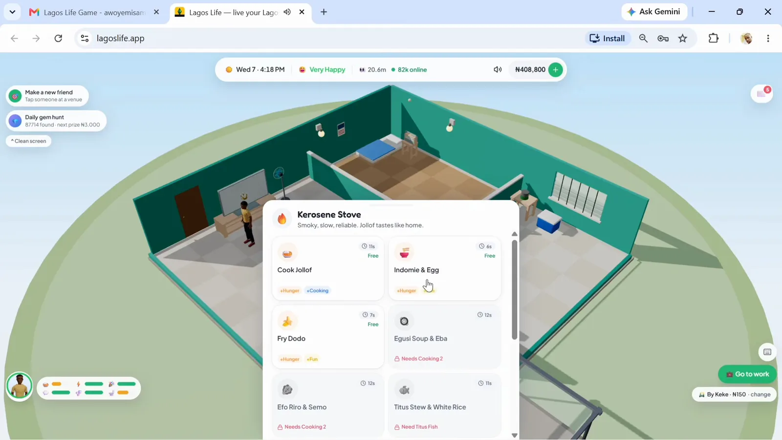Click the scroll up arrow in recipe list
The height and width of the screenshot is (440, 782).
click(514, 234)
